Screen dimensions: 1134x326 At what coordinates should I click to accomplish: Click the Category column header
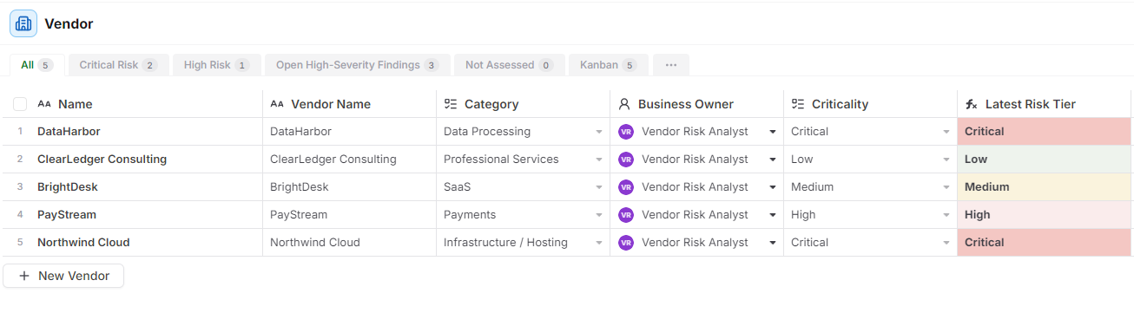[x=524, y=104]
